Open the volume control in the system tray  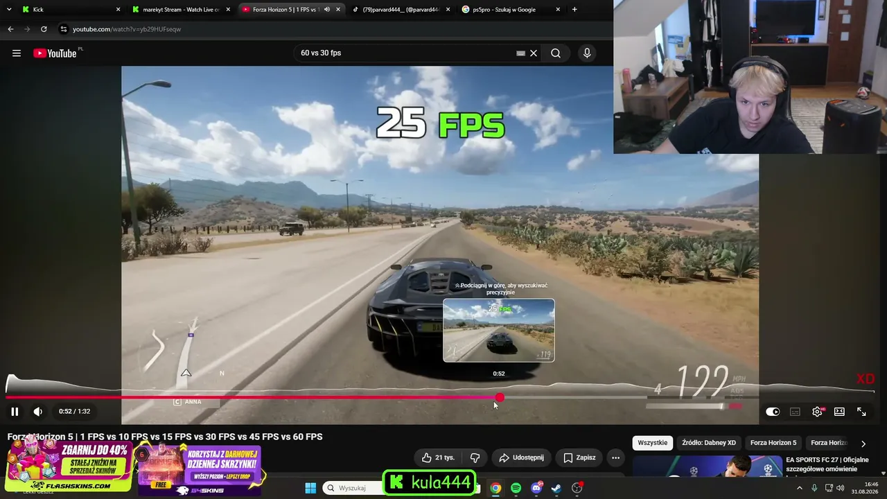841,488
